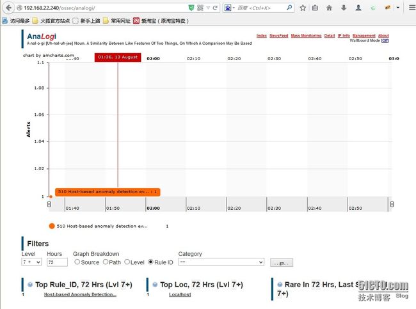Open the 爱淘宝 bookmark
The height and width of the screenshot is (309, 416).
pos(161,20)
